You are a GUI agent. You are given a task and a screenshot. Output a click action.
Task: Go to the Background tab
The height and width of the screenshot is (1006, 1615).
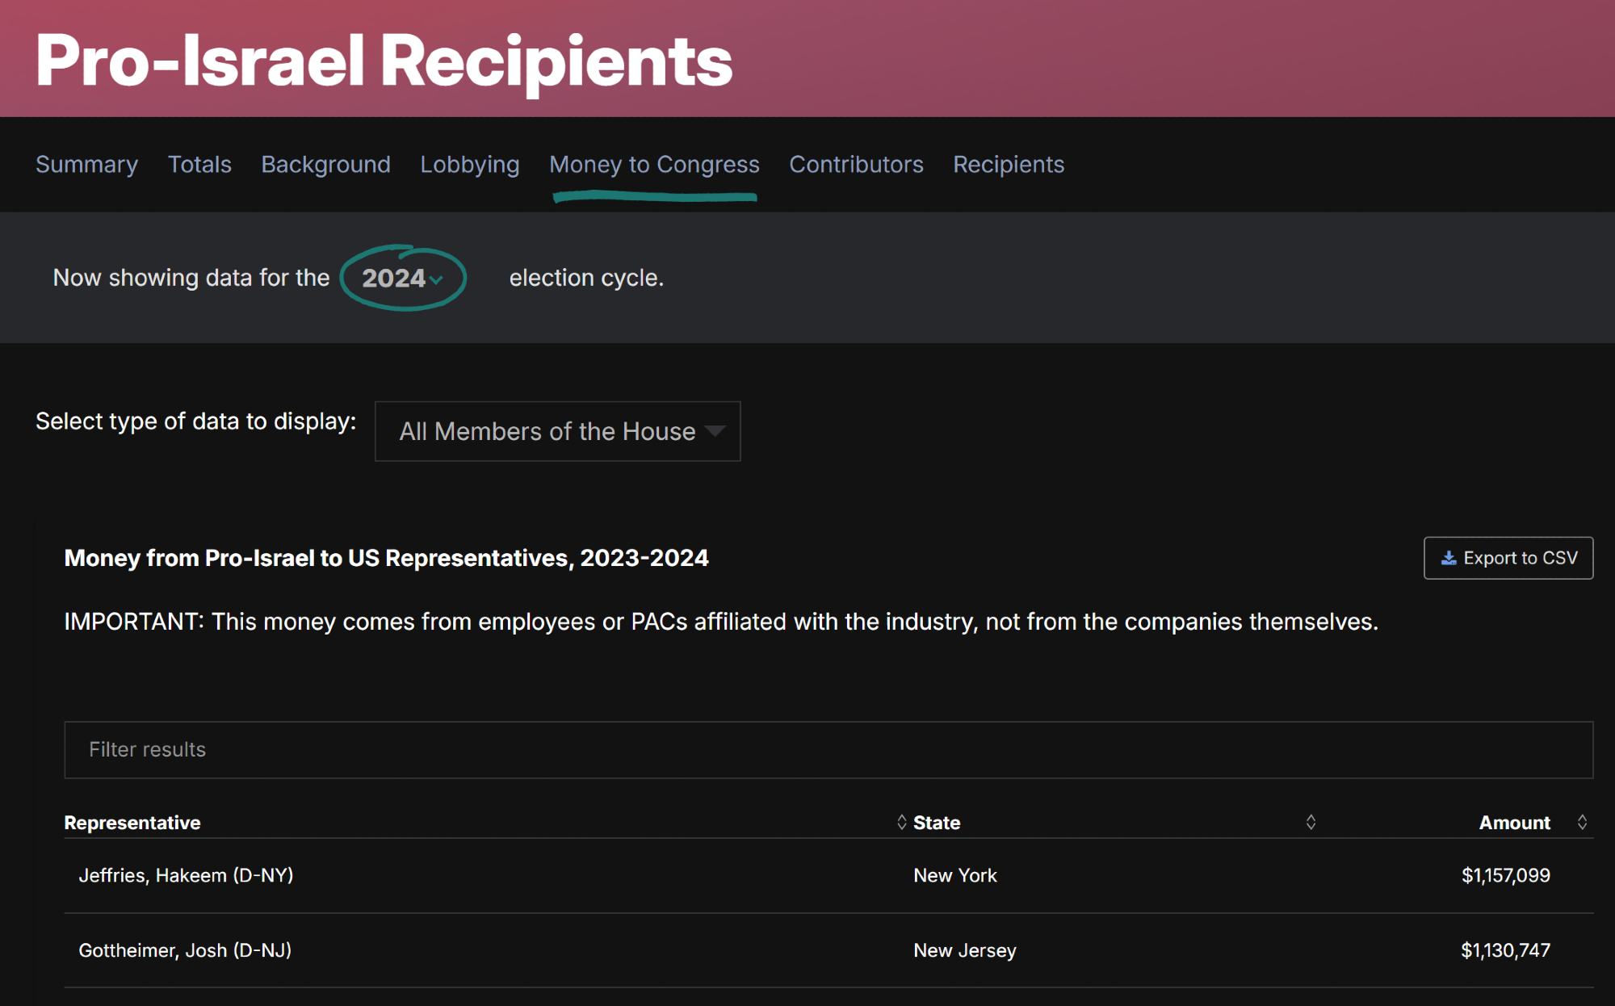325,164
